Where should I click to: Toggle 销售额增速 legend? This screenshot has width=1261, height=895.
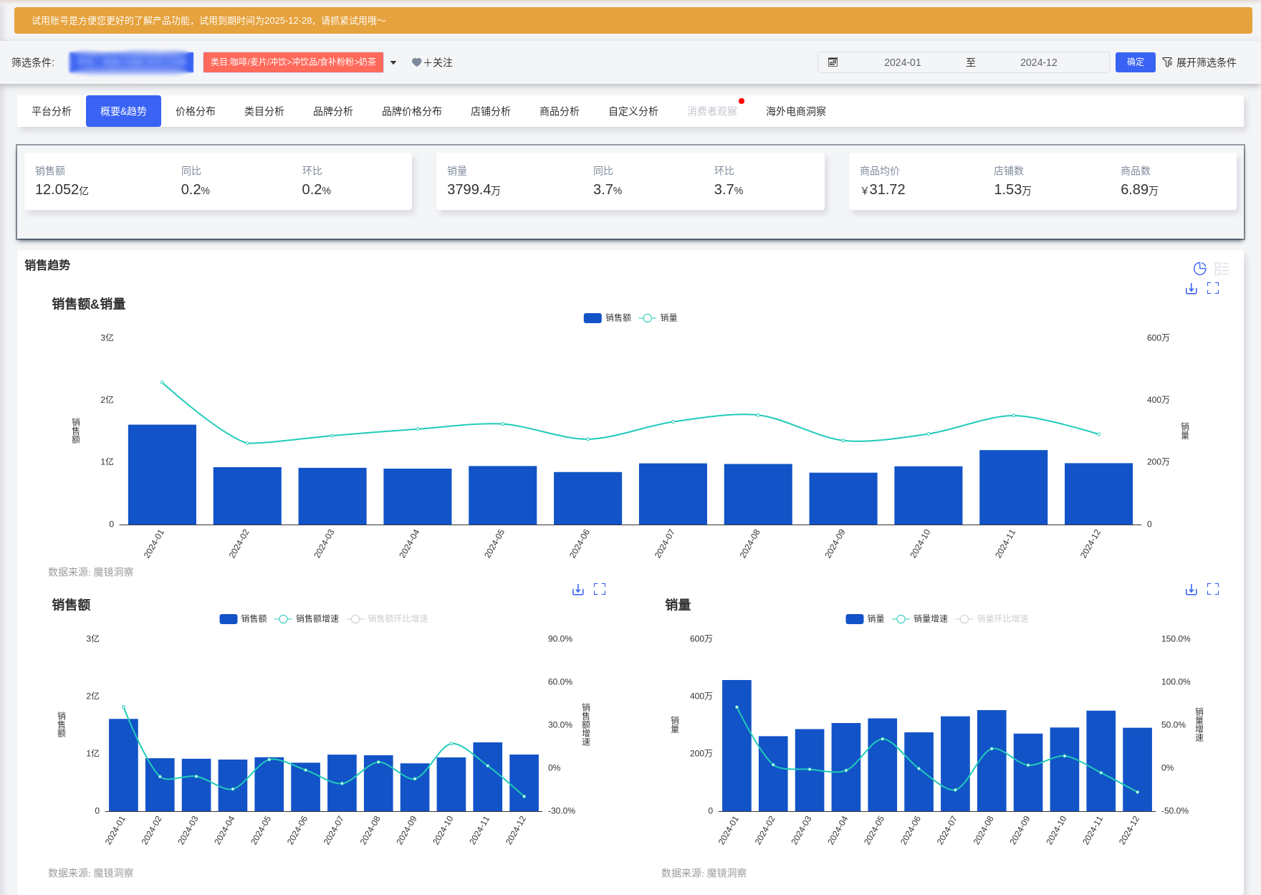click(307, 619)
